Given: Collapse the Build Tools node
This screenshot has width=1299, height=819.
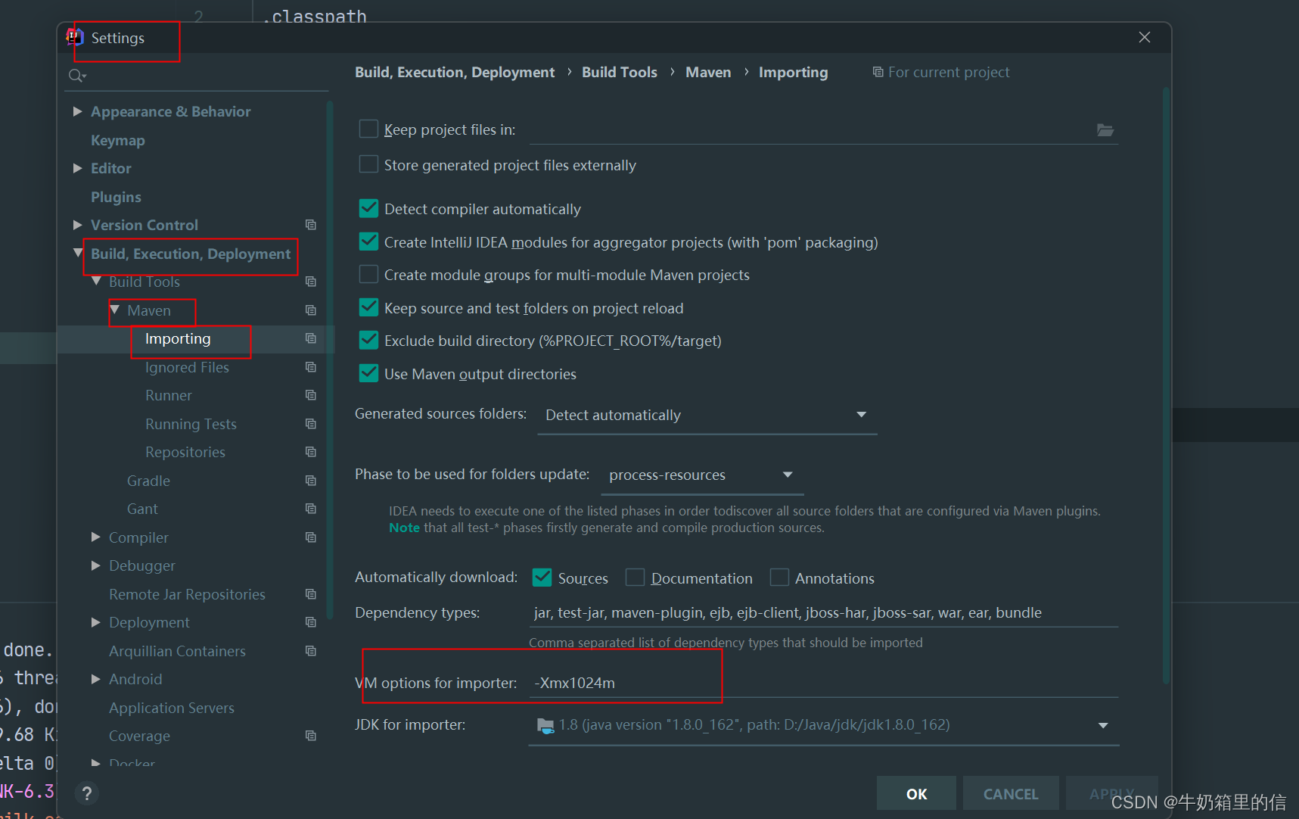Looking at the screenshot, I should click(96, 281).
